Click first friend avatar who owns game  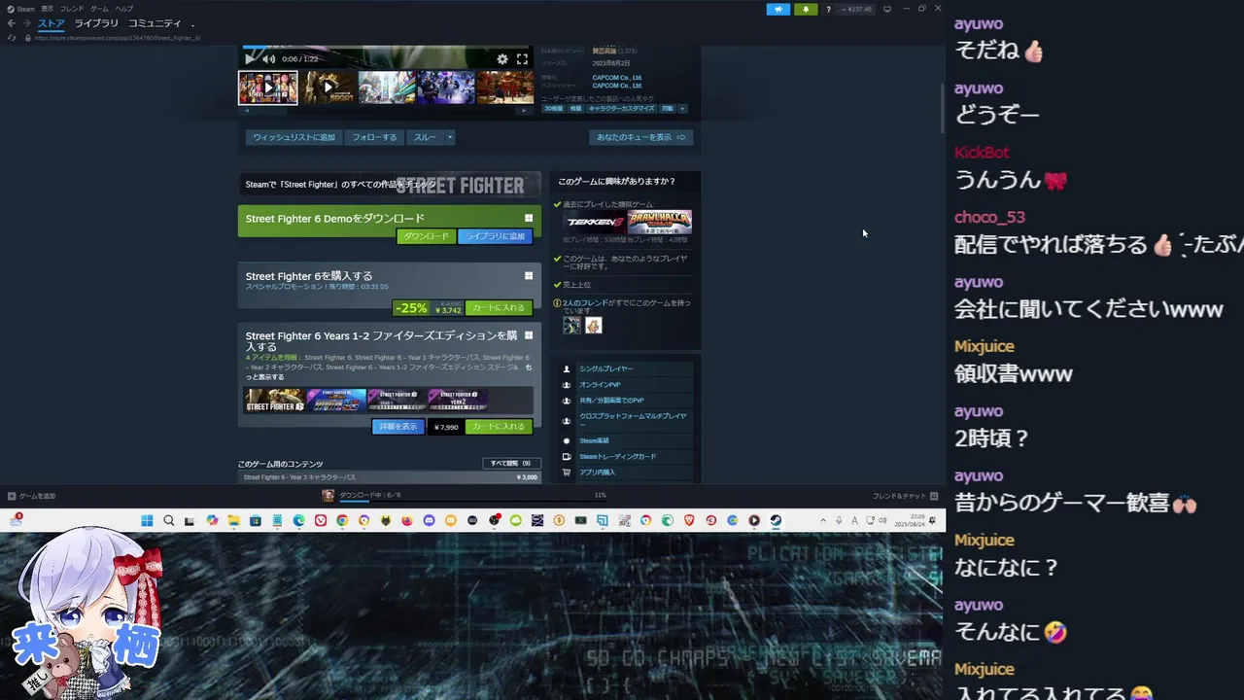pyautogui.click(x=572, y=326)
